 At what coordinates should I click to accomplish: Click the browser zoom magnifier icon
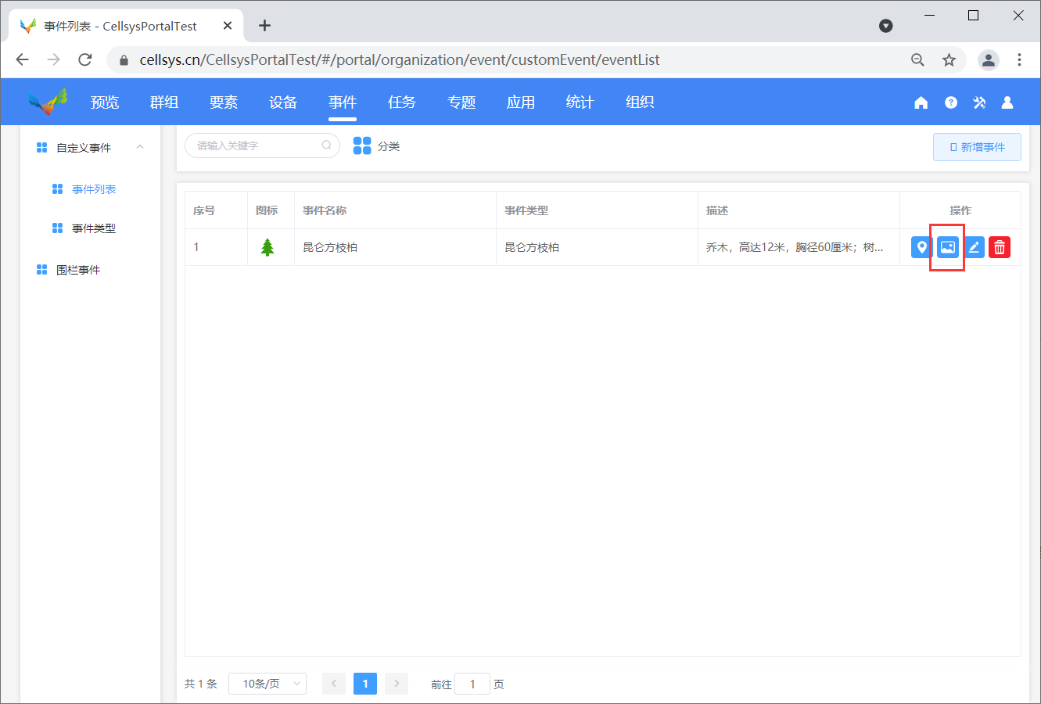918,59
